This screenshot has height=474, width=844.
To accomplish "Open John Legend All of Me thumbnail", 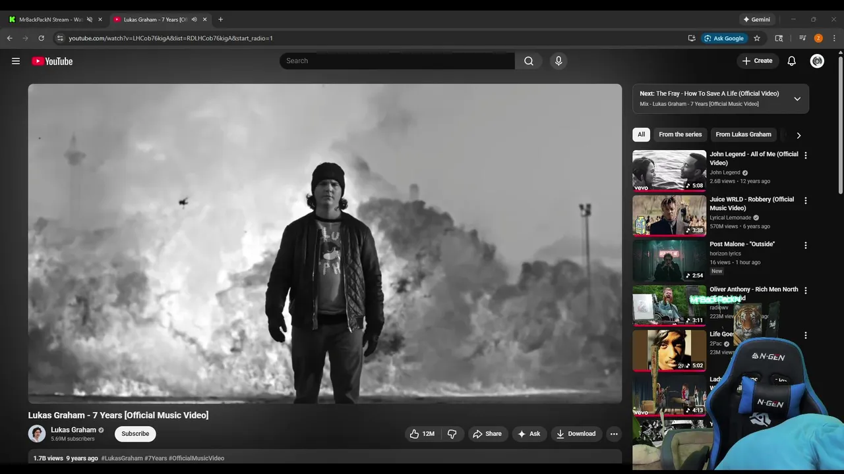I will 669,171.
